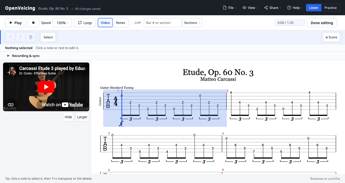Switch to Video mode

click(x=105, y=23)
